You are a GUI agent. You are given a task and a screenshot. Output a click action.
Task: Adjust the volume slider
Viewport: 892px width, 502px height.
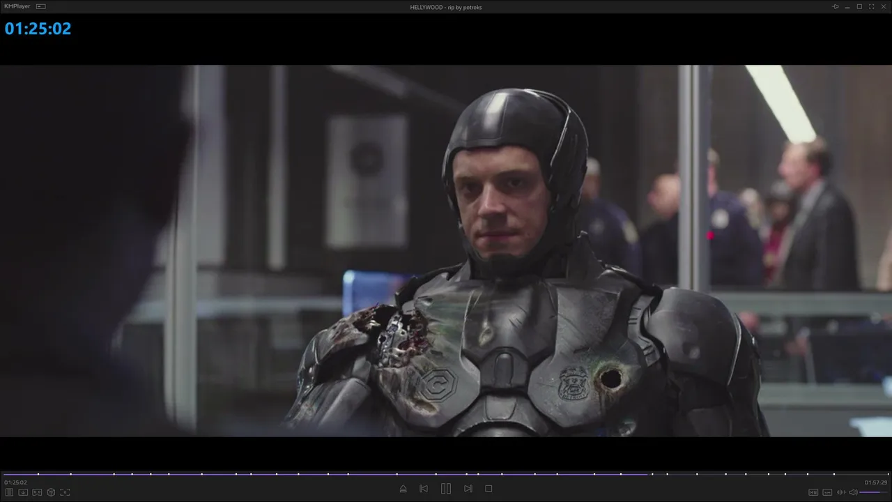tap(874, 492)
